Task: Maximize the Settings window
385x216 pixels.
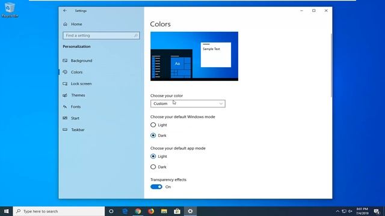Action: click(314, 11)
